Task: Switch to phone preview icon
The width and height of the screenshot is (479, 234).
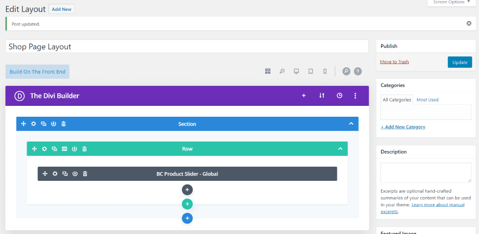Action: (325, 71)
